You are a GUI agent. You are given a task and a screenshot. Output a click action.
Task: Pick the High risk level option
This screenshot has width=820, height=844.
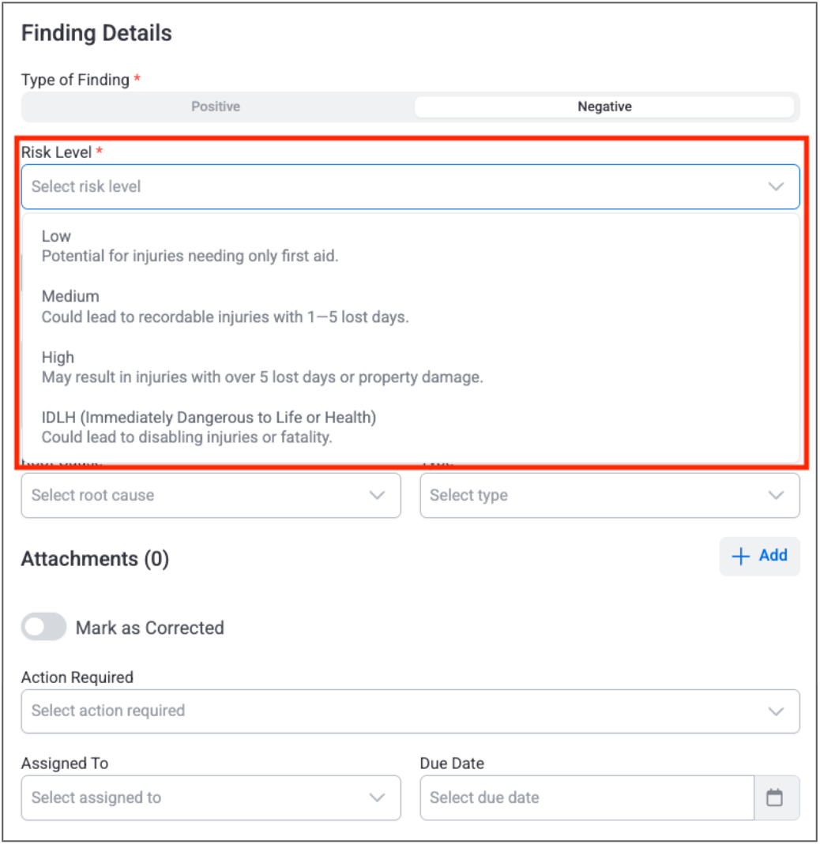click(x=261, y=367)
